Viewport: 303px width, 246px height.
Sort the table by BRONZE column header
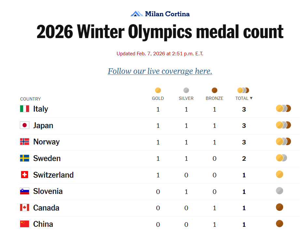point(214,98)
